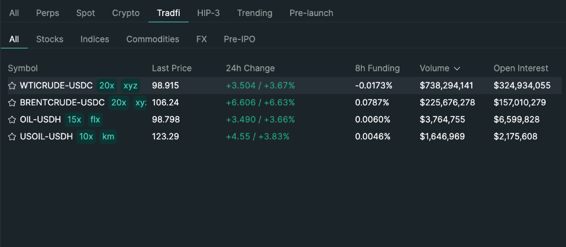Screen dimensions: 566x247
Task: Star the BRENTCRUDE-USDC market
Action: 12,103
